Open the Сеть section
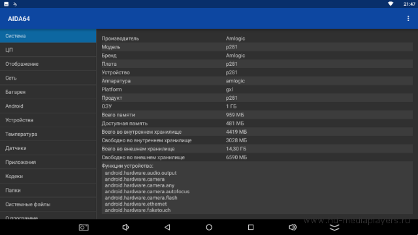Screen dimensions: 418x235 coord(48,78)
